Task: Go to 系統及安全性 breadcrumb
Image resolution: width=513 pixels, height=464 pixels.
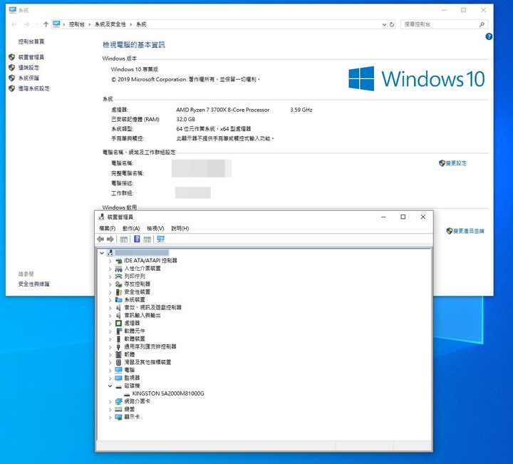Action: [x=110, y=24]
